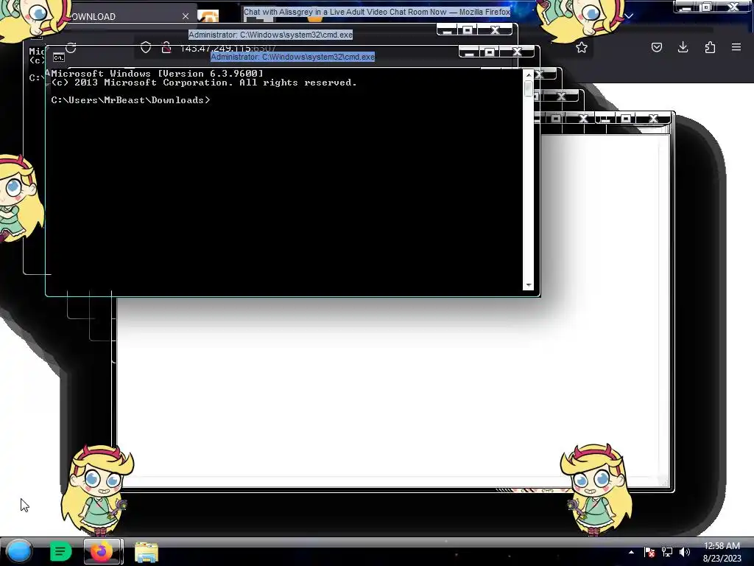Open volume control tray icon
Image resolution: width=754 pixels, height=566 pixels.
click(684, 552)
